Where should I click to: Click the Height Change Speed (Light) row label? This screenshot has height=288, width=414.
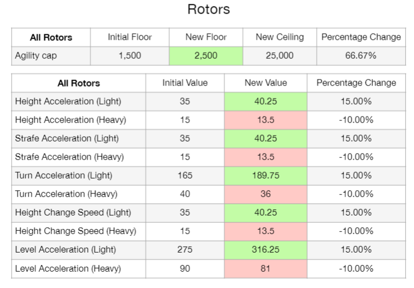pos(73,212)
